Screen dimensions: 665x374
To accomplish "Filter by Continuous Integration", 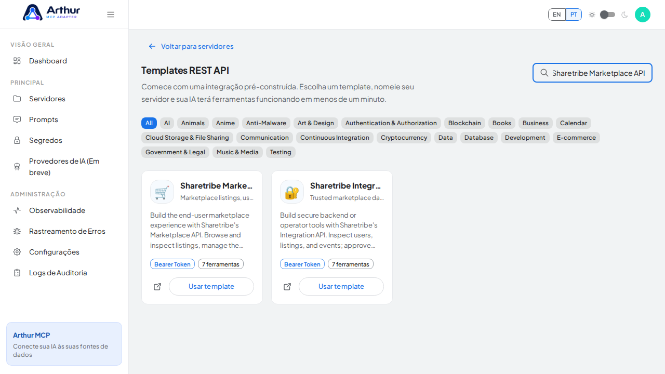I will click(335, 138).
